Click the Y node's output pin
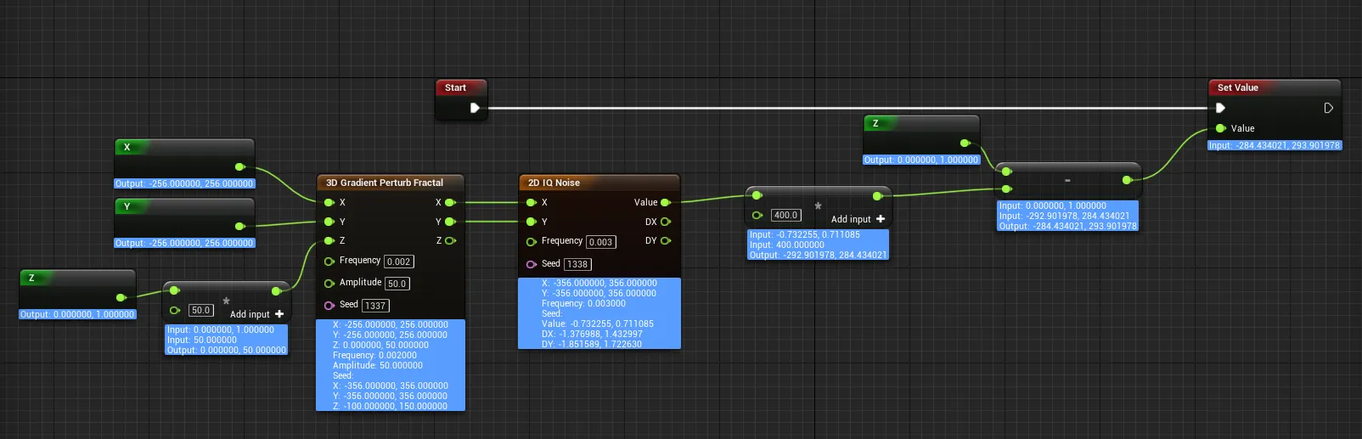Image resolution: width=1362 pixels, height=439 pixels. coord(239,226)
